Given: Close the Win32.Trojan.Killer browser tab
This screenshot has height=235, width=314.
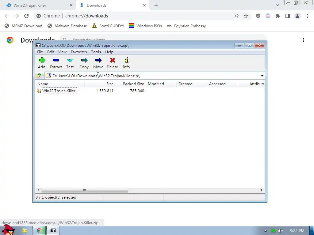Looking at the screenshot, I should click(71, 6).
